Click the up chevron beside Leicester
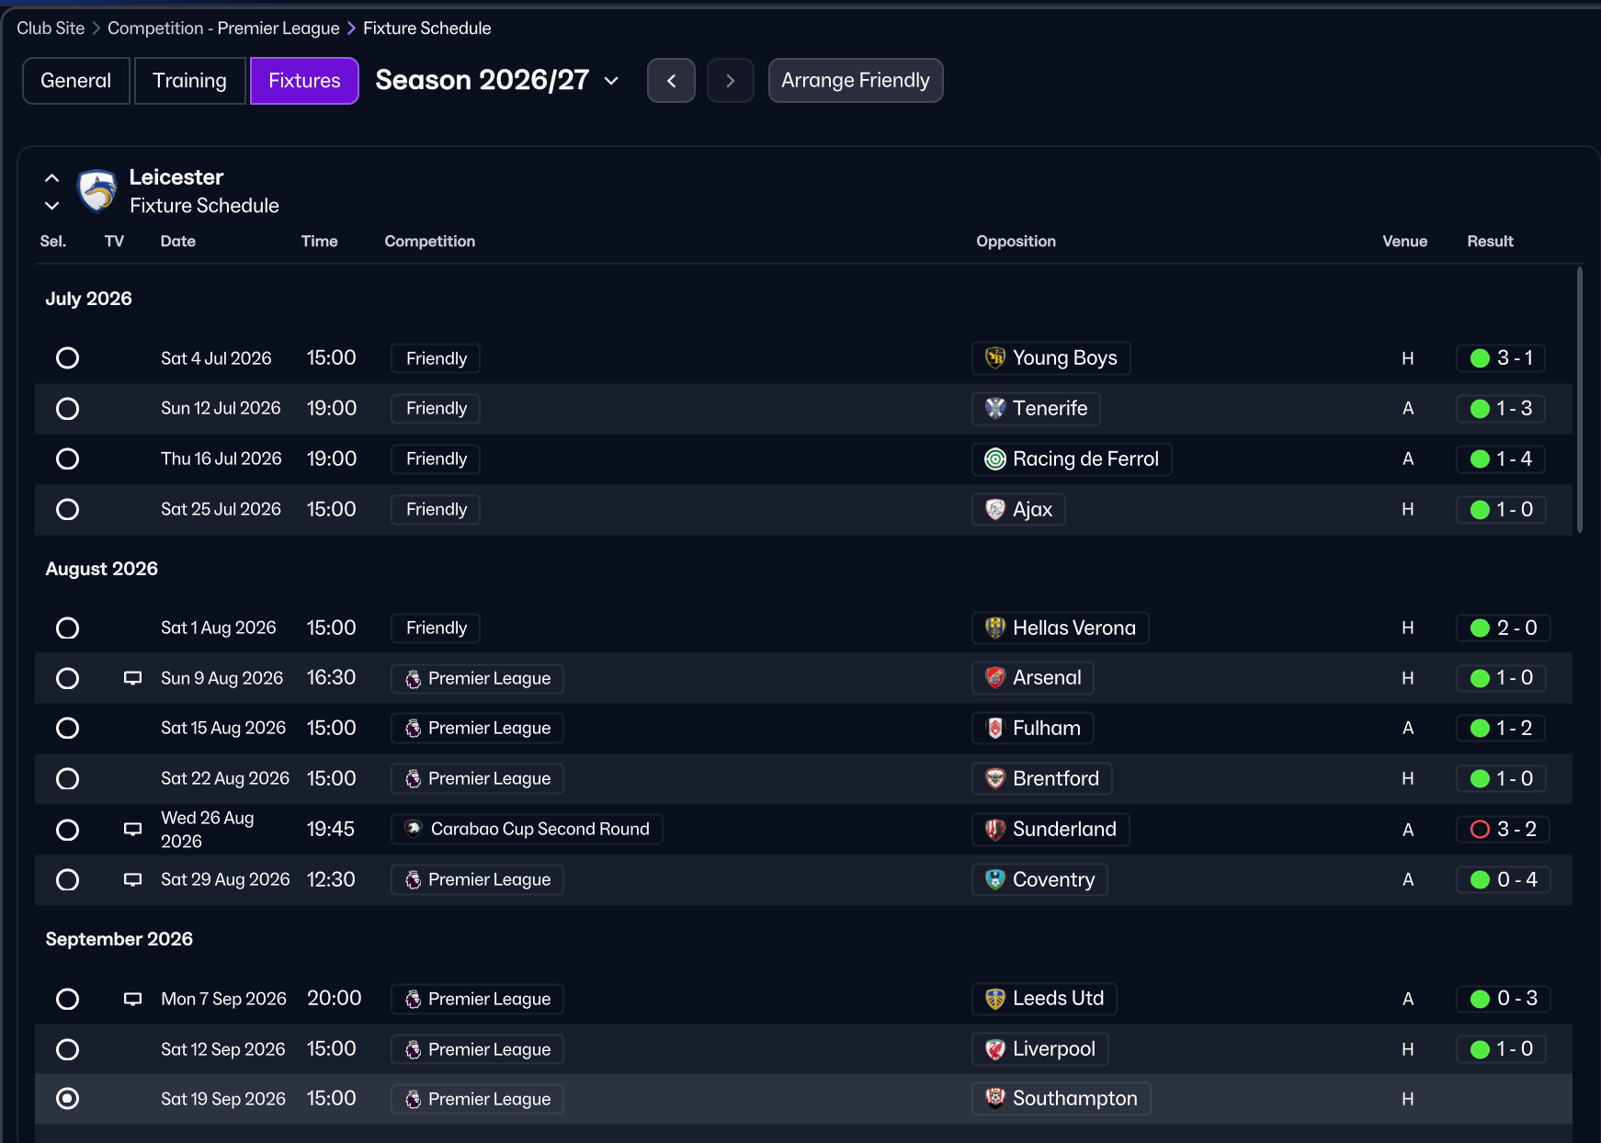1601x1143 pixels. (x=52, y=178)
